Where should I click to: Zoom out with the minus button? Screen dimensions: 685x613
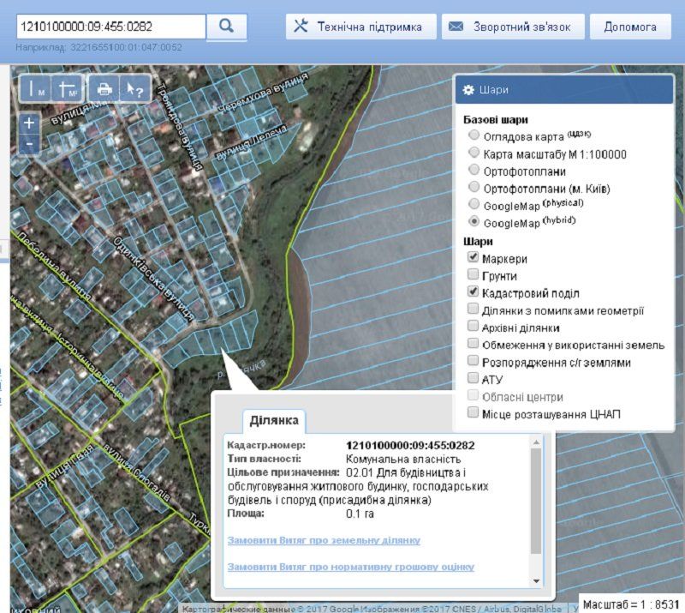[x=29, y=144]
